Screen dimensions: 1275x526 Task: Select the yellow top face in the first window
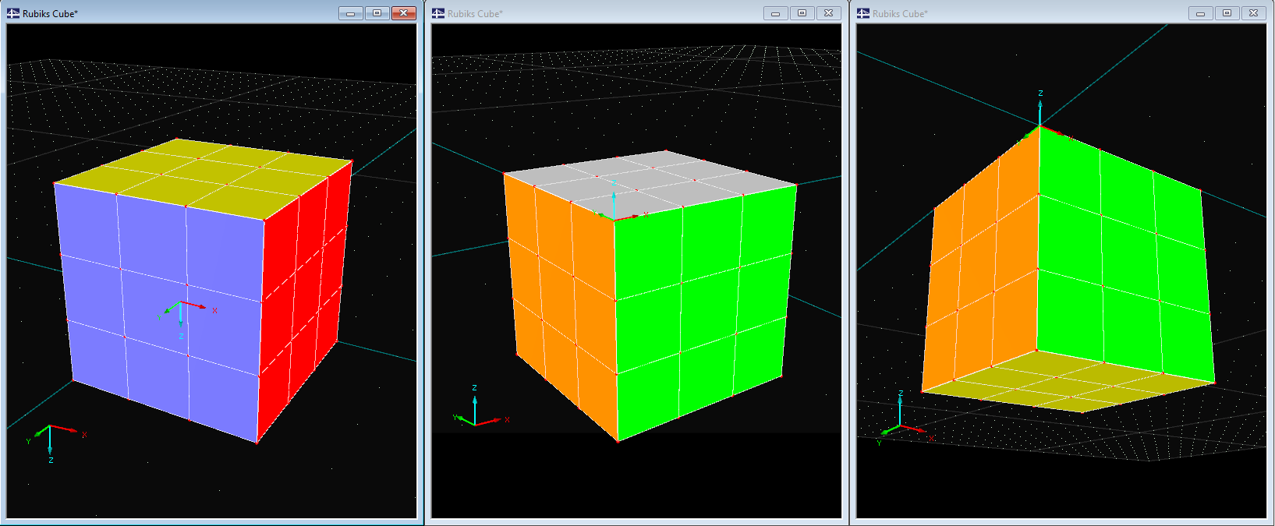pyautogui.click(x=203, y=178)
